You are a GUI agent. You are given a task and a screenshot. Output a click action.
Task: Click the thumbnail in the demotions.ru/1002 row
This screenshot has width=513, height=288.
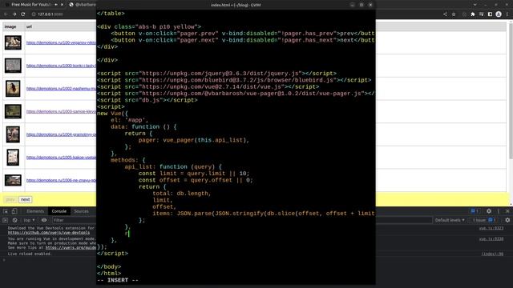click(x=13, y=89)
